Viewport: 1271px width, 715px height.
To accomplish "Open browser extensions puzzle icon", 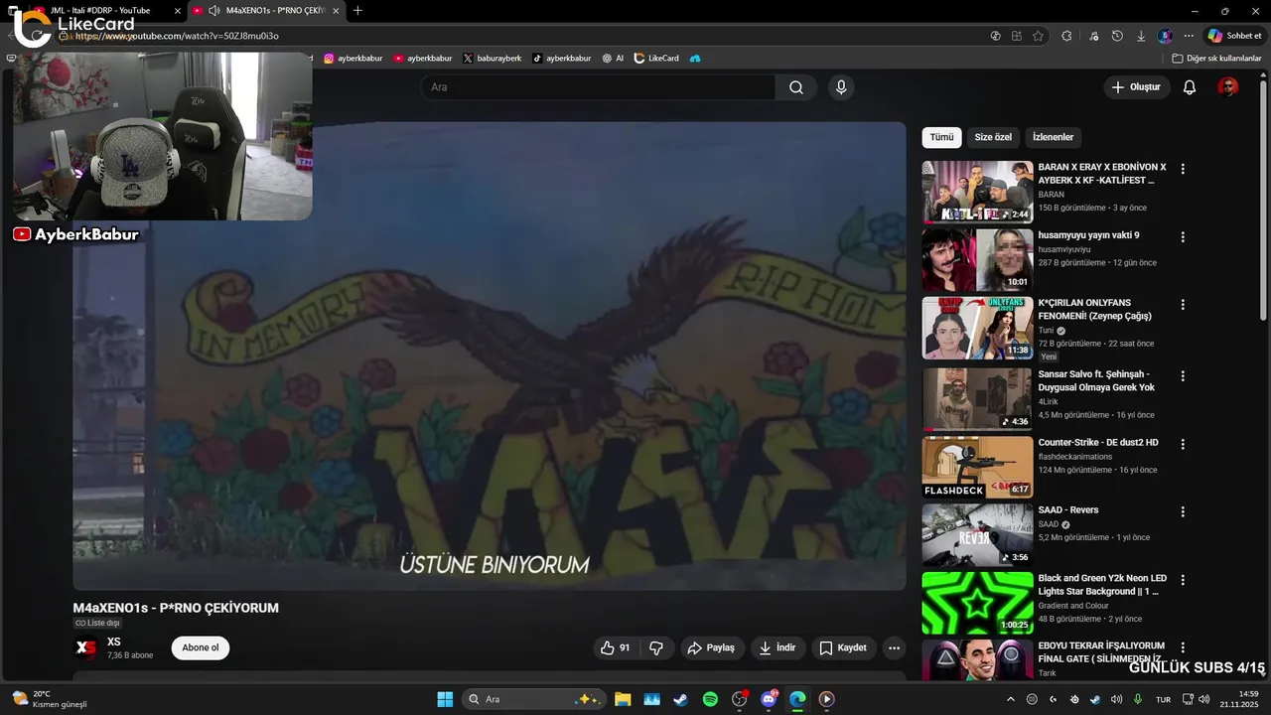I will tap(1066, 36).
